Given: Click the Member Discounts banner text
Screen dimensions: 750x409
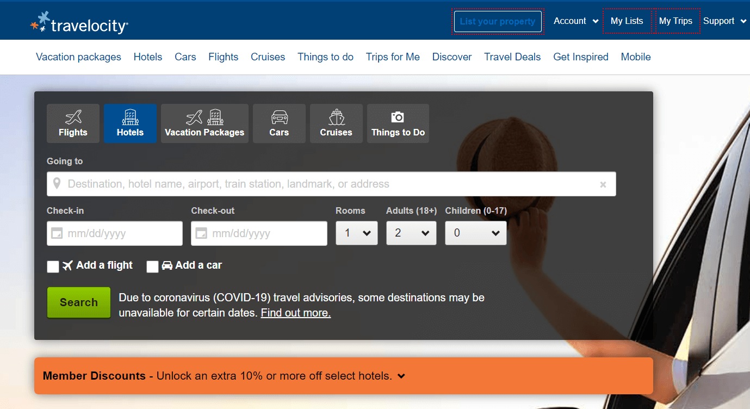Looking at the screenshot, I should coord(217,376).
